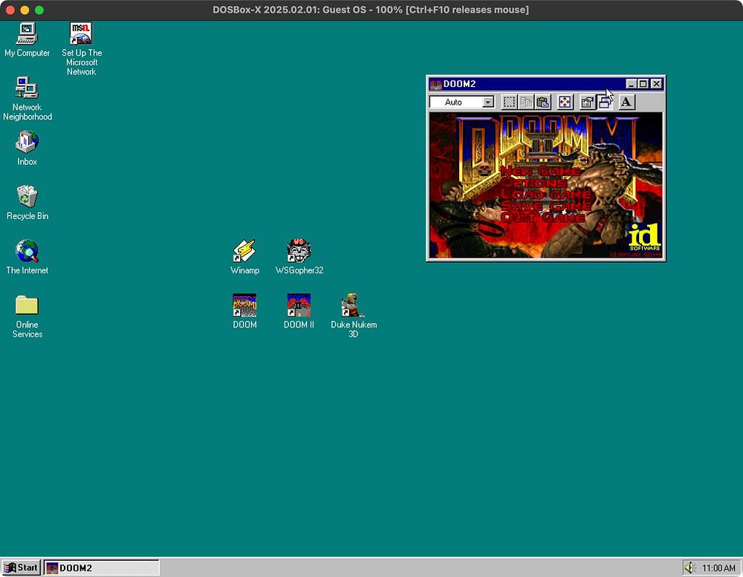Click the Paste clipboard toolbar button

pos(542,102)
